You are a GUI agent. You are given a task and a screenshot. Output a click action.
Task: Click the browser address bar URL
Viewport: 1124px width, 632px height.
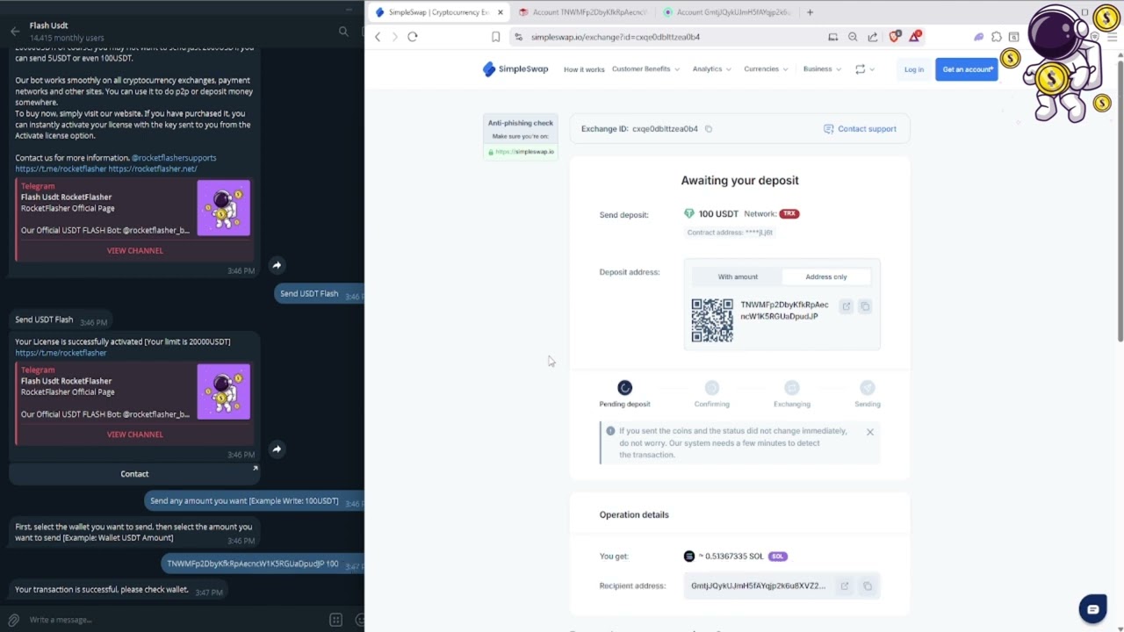click(x=616, y=37)
